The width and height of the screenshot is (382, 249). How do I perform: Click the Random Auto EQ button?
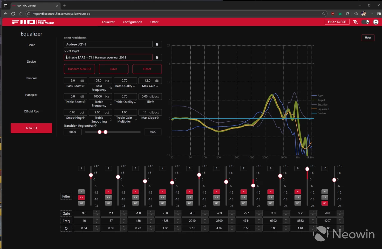[79, 69]
